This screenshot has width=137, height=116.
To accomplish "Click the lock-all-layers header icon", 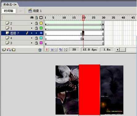I will (x=36, y=18).
